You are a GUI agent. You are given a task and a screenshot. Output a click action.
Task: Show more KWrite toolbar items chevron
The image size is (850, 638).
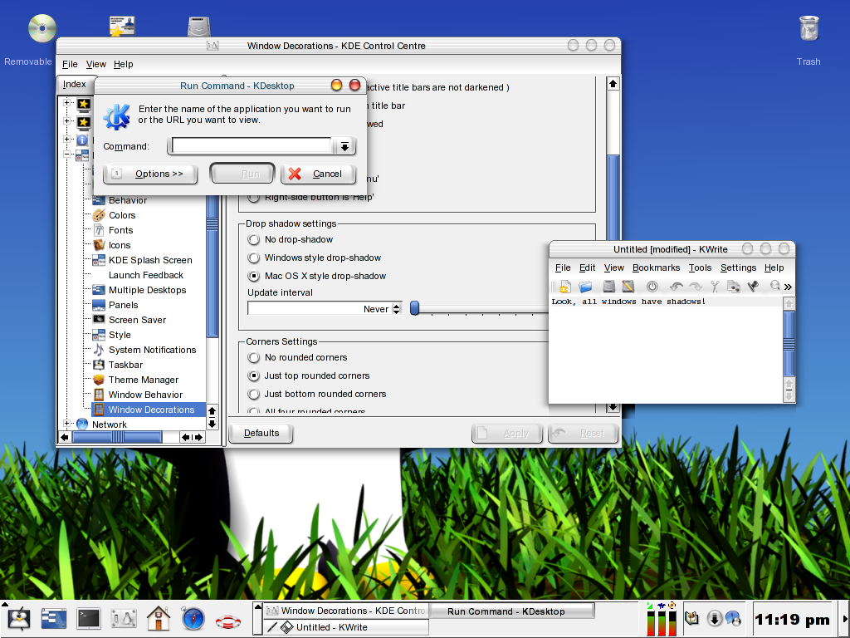[788, 287]
